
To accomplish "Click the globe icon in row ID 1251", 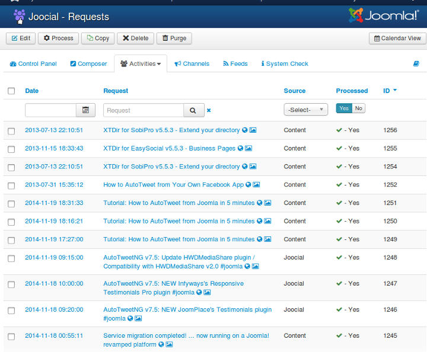I will 259,203.
